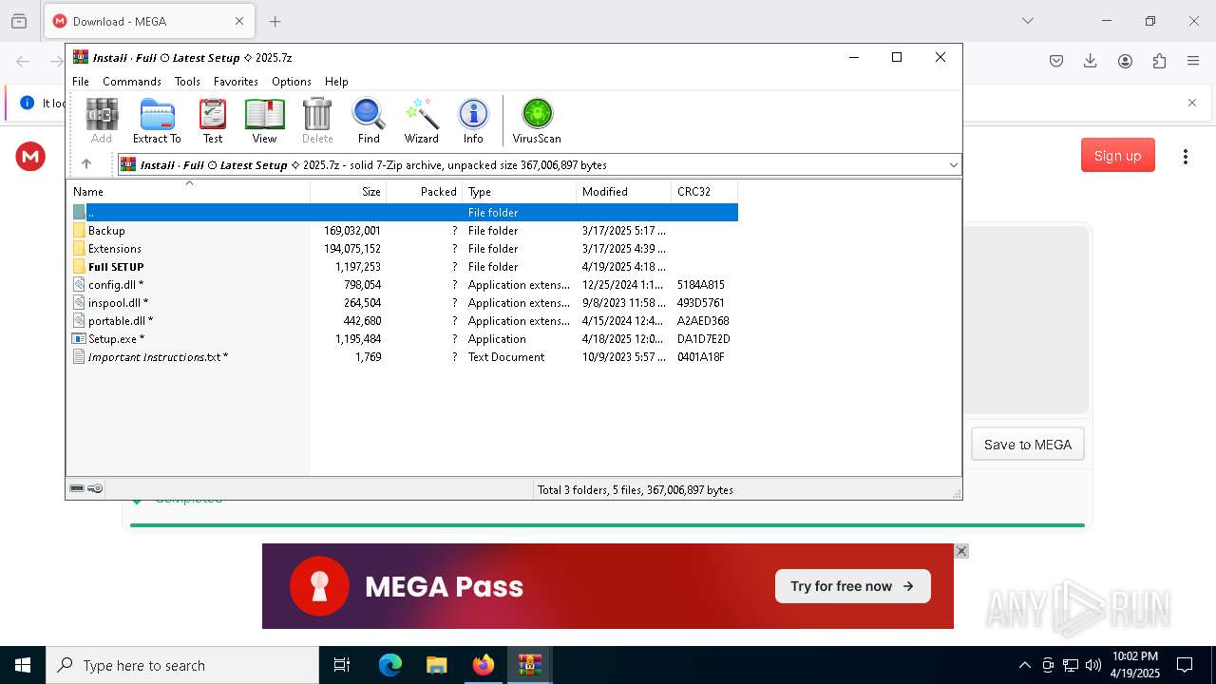Open the Firefox hamburger menu
The width and height of the screenshot is (1216, 684).
[x=1193, y=61]
